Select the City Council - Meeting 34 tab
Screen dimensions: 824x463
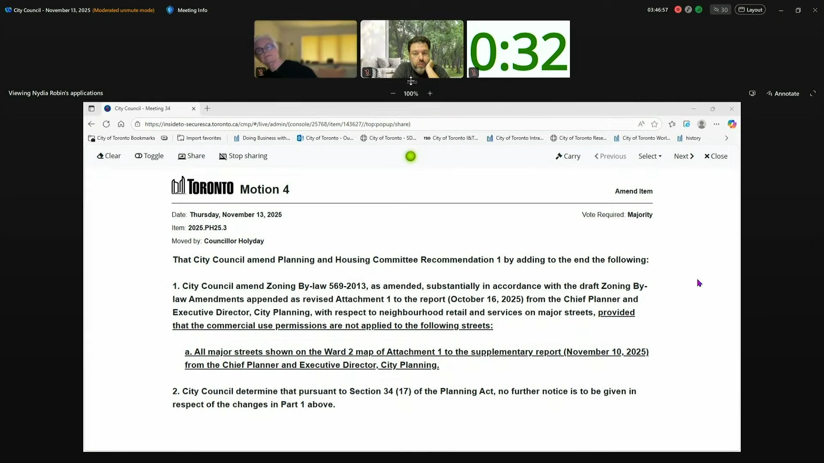coord(142,108)
